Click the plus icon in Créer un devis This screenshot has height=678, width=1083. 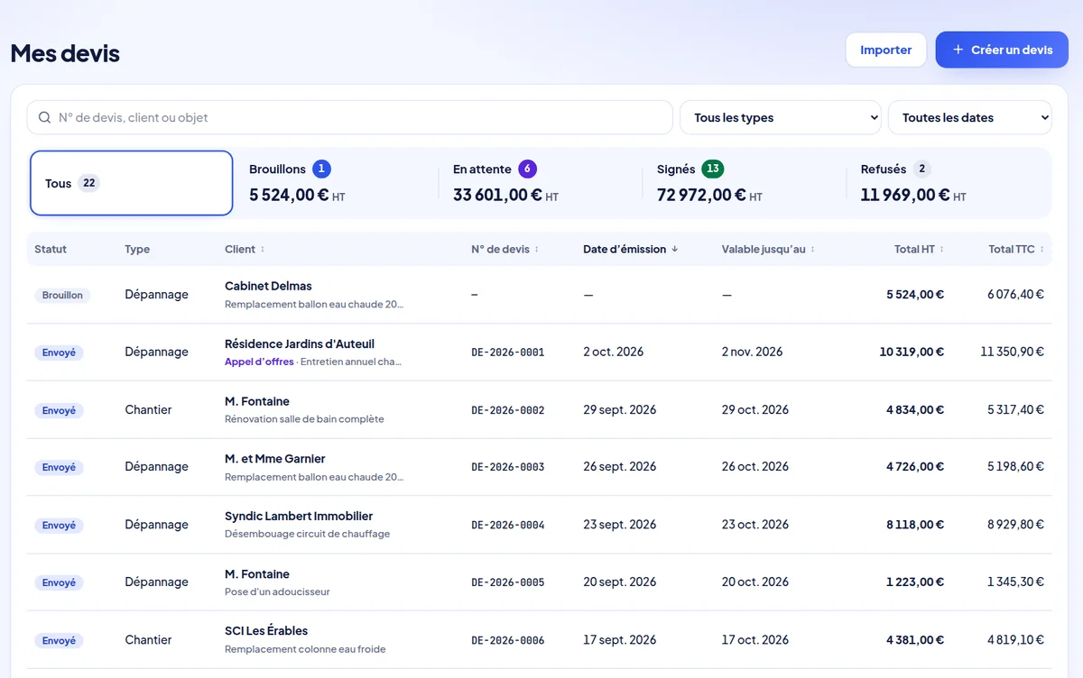coord(958,50)
